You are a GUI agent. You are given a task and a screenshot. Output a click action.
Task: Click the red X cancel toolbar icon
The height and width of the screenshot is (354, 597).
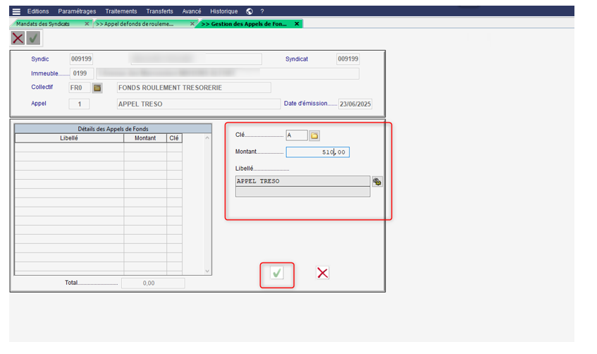coord(18,37)
